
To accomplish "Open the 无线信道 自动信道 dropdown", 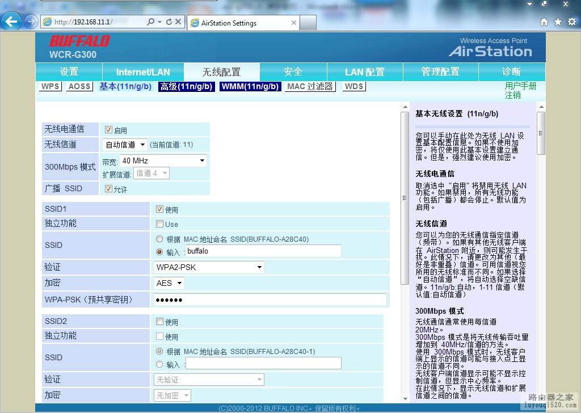I will 124,145.
